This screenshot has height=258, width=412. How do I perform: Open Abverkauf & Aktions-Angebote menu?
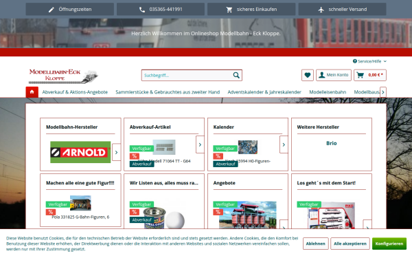75,92
